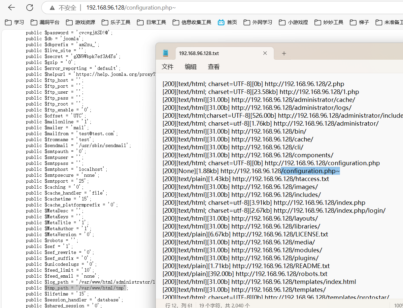Click the browser back arrow

[x=12, y=8]
